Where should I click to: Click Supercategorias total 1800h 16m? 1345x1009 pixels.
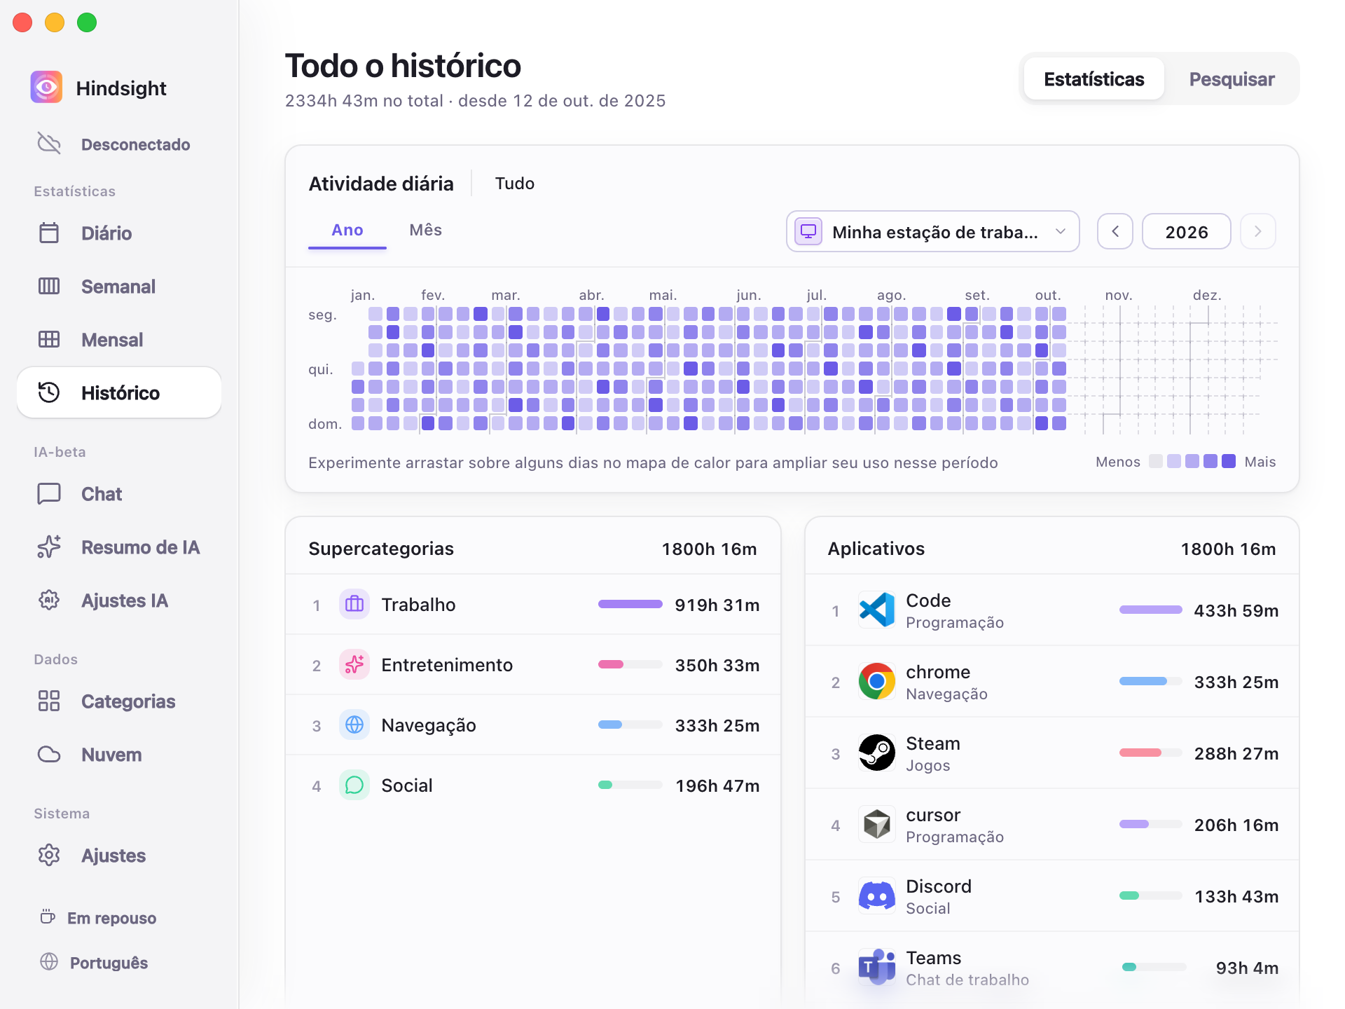click(x=709, y=549)
